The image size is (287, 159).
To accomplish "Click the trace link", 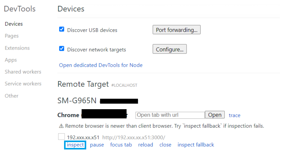I will coord(234,115).
